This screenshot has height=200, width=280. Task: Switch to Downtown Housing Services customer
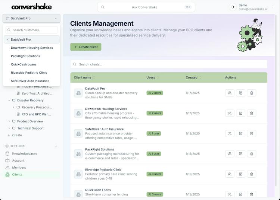[x=32, y=48]
